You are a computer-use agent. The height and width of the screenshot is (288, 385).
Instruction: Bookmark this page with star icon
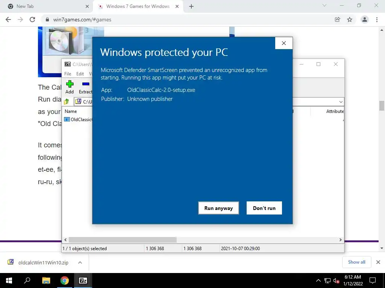click(x=350, y=19)
